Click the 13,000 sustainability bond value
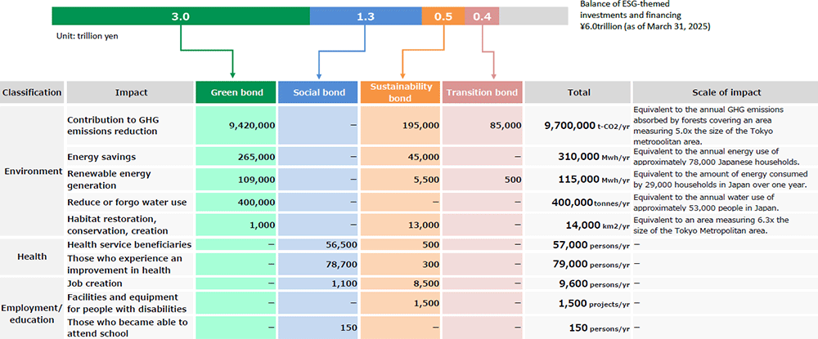818x339 pixels. tap(422, 225)
